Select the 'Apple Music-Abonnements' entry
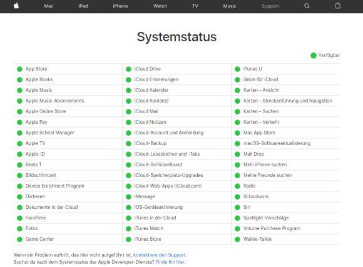Screen dimensions: 363x267 [55, 101]
